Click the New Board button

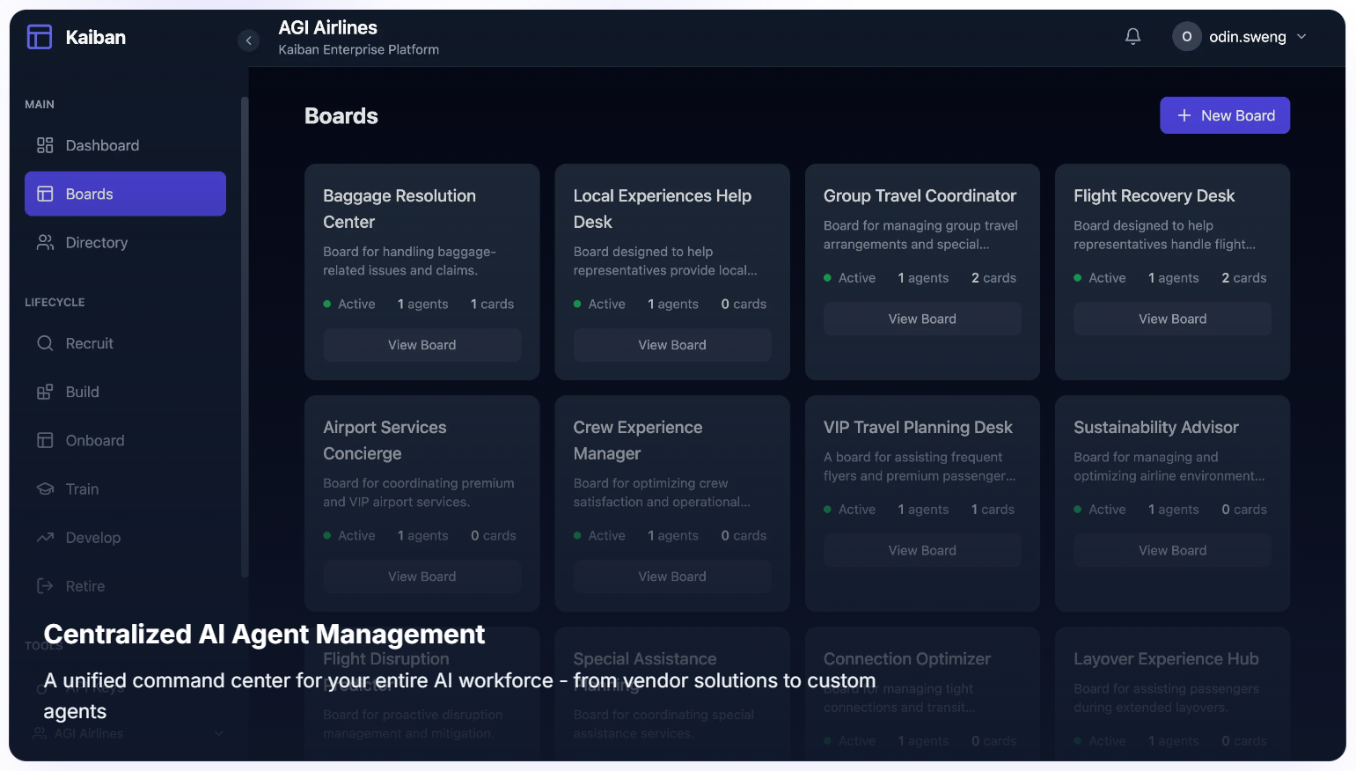point(1224,115)
